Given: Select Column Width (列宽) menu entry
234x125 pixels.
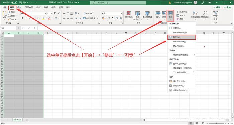Looking at the screenshot, I should (182, 37).
